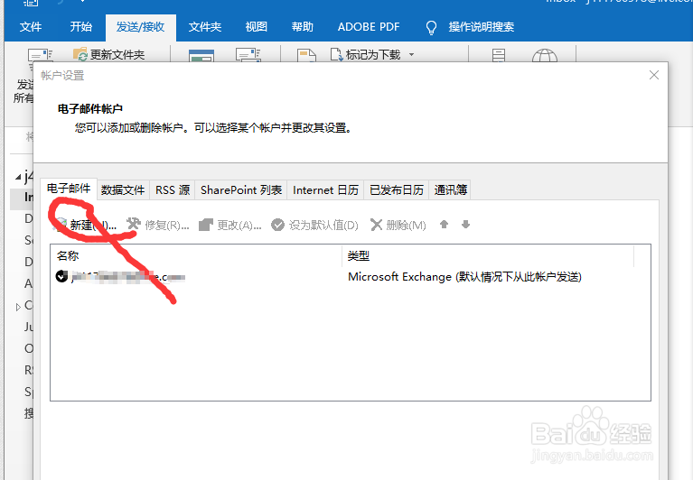Expand the collapsed folder starting with C
Screen dimensions: 693x480
(18, 307)
